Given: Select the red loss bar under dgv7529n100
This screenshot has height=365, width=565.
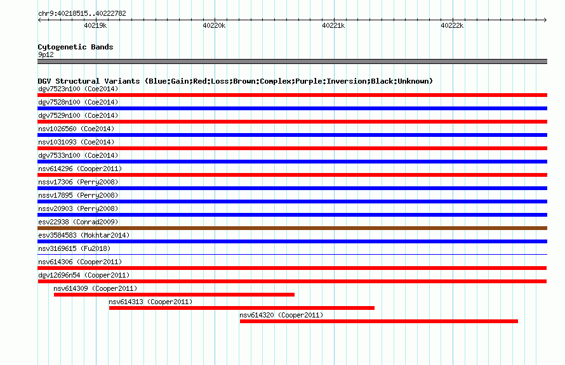Looking at the screenshot, I should (292, 122).
